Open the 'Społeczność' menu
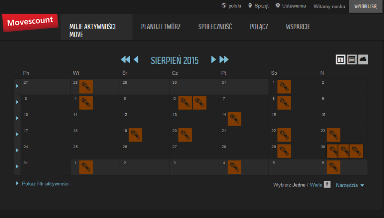The image size is (384, 218). click(215, 27)
